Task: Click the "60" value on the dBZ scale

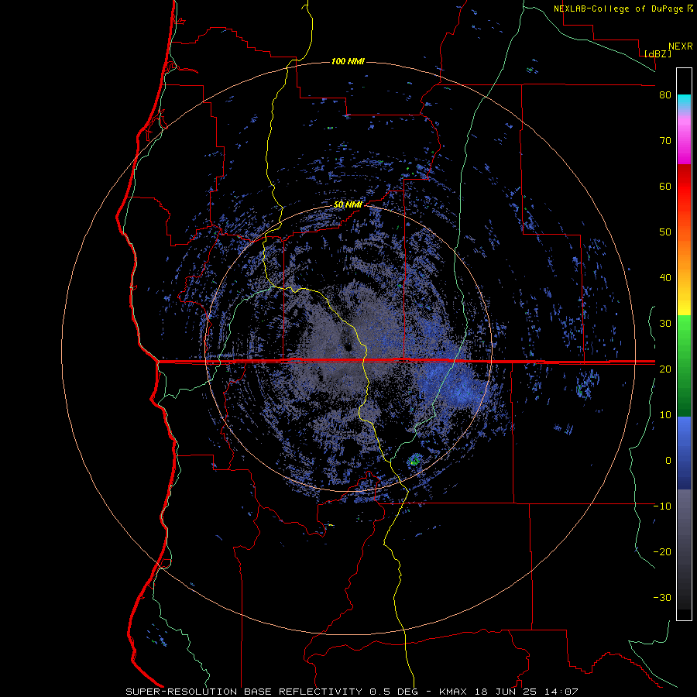Action: [x=665, y=186]
